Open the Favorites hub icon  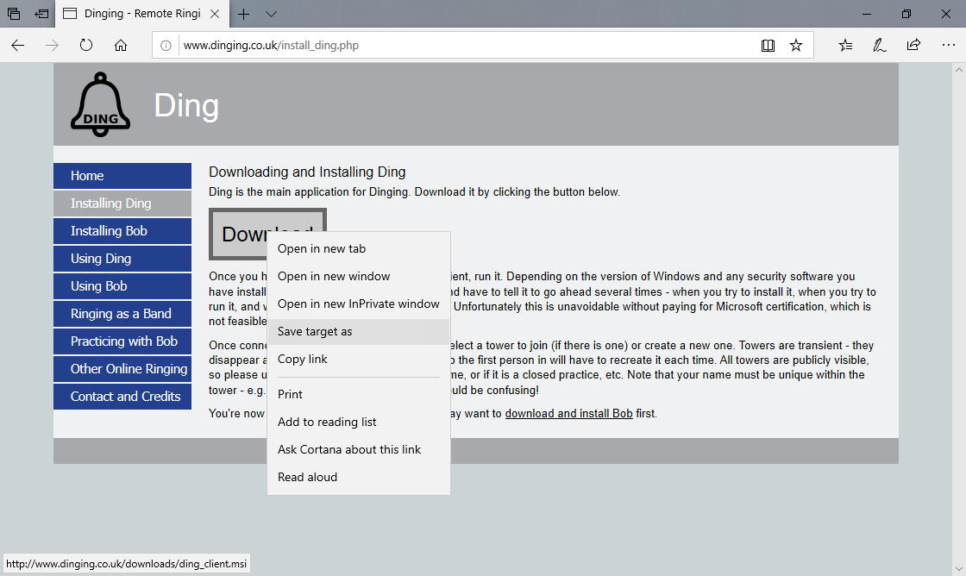pyautogui.click(x=846, y=45)
